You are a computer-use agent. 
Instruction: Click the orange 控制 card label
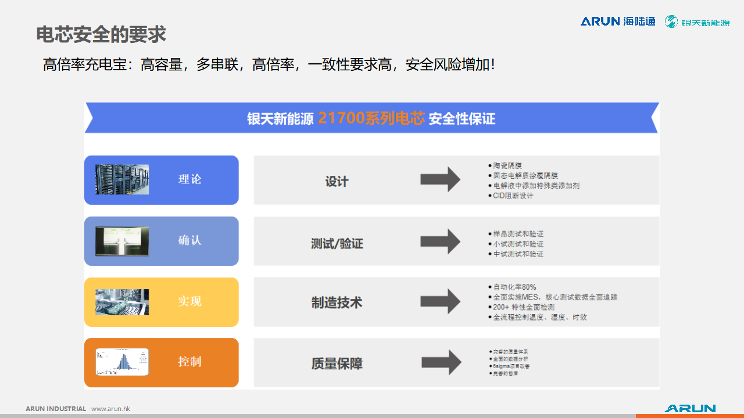pos(189,362)
